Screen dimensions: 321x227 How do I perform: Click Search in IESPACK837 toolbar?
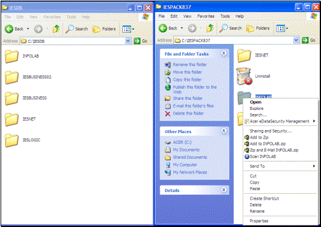coord(230,28)
